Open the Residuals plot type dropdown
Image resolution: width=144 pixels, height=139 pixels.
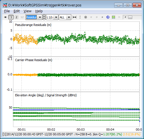pos(34,17)
